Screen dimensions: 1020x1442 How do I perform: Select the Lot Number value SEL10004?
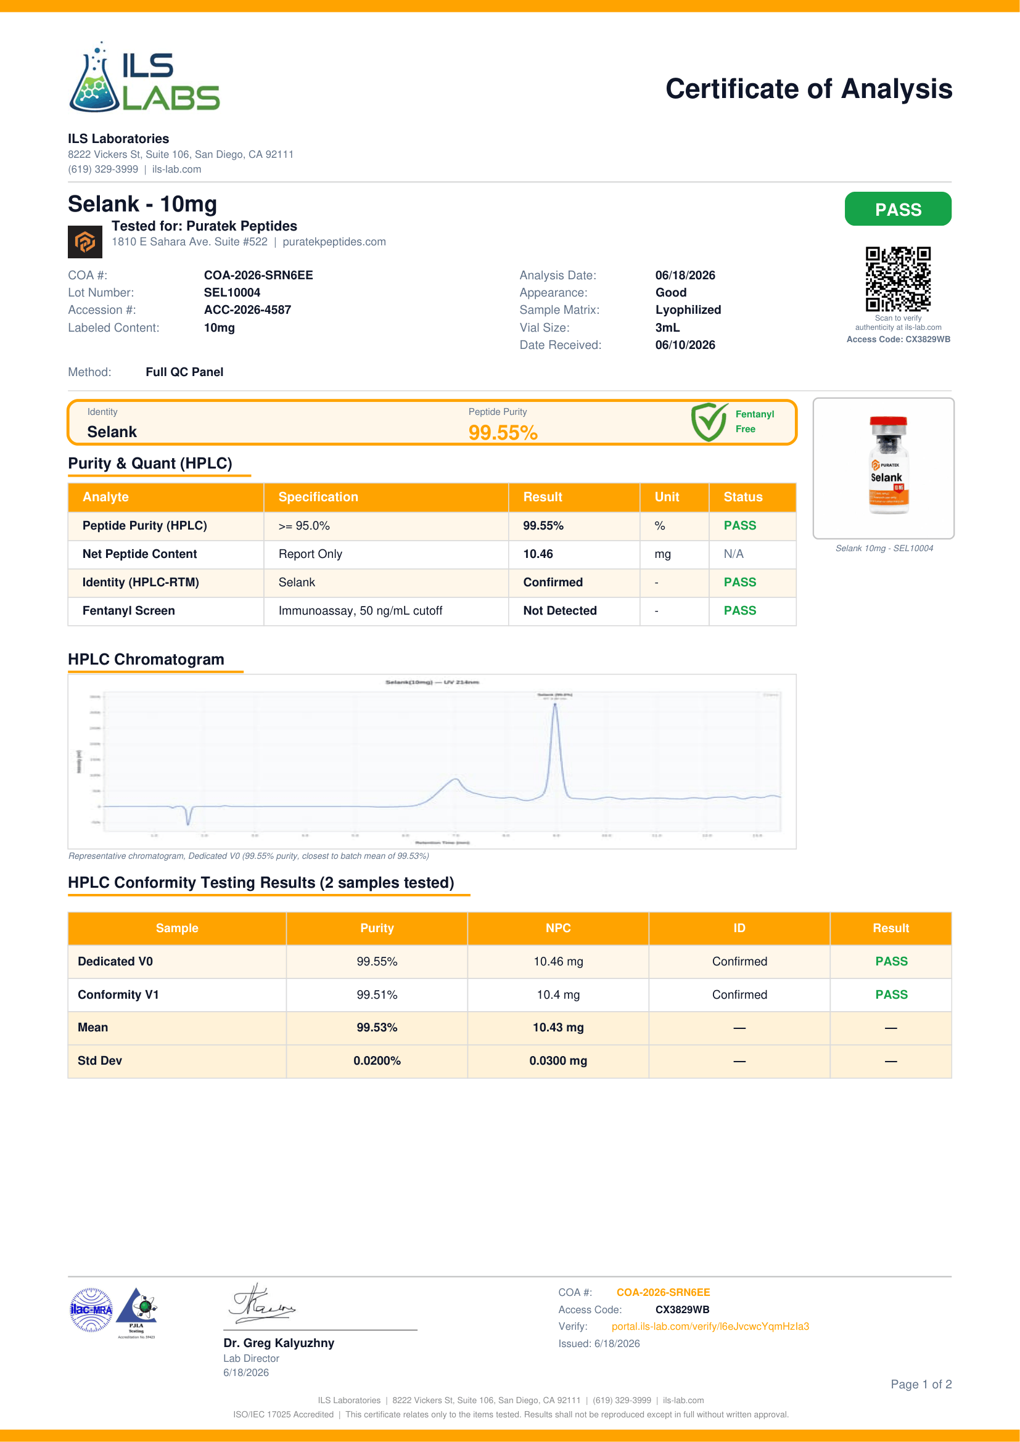tap(232, 293)
